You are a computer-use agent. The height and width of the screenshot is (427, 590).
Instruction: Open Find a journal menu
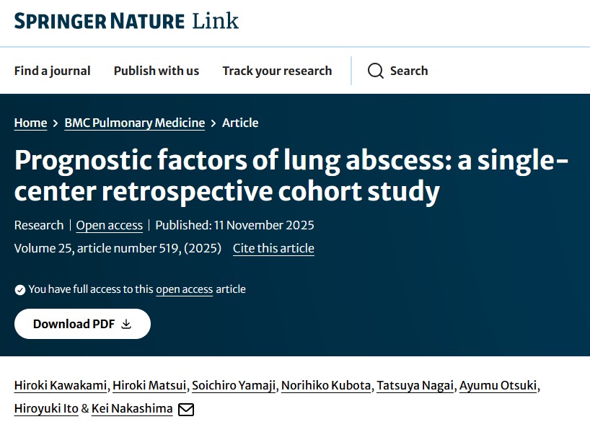(x=53, y=71)
